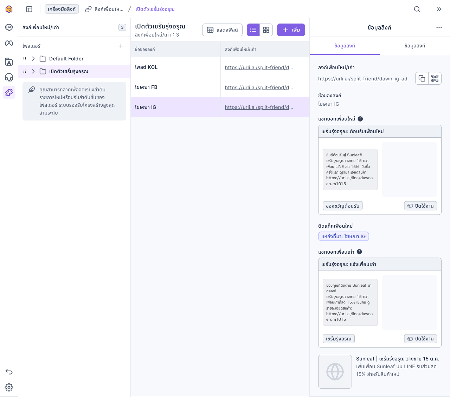The height and width of the screenshot is (397, 450).
Task: Open the https://urli.ai/split-friend/dawn-ig-ad link
Action: 363,79
